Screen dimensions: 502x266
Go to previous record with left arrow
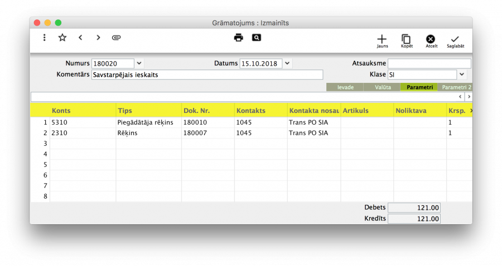click(80, 38)
